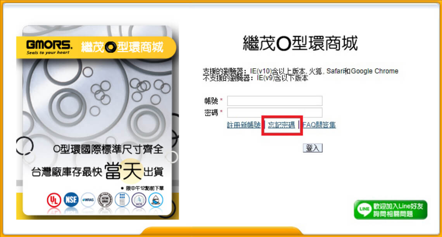The image size is (442, 237).
Task: Click the ACS certification badge
Action: [x=139, y=200]
